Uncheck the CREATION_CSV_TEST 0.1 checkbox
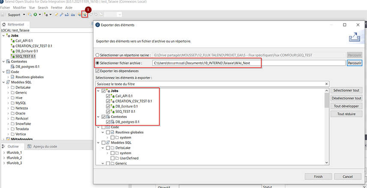The height and width of the screenshot is (188, 367). click(108, 101)
